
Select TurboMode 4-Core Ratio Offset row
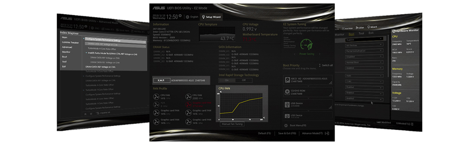point(102,48)
